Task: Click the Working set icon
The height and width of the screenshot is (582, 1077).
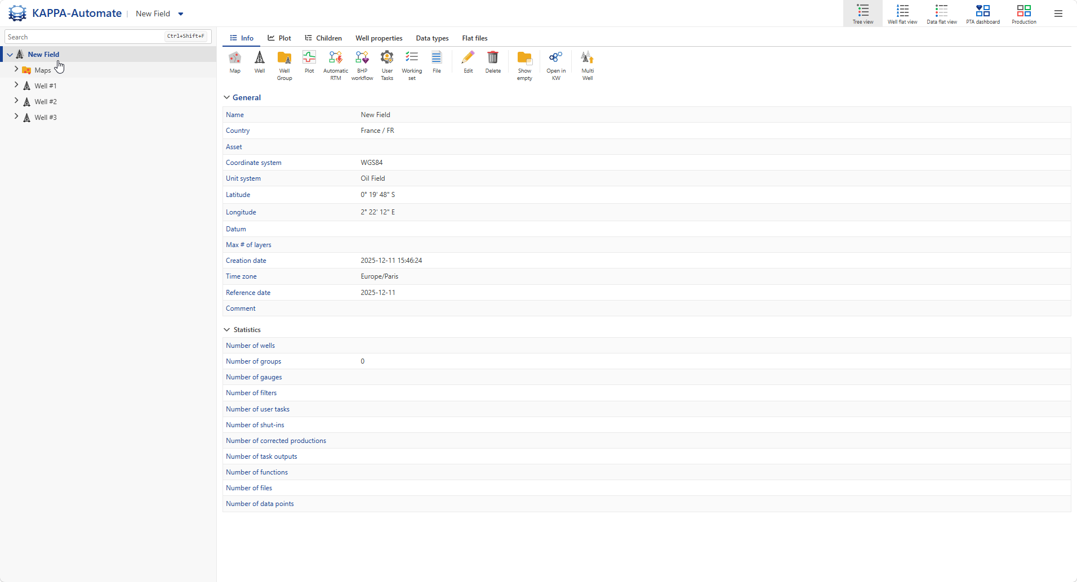Action: point(412,66)
